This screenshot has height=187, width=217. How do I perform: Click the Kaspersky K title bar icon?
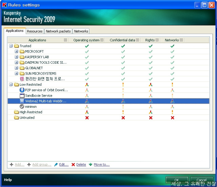[4, 5]
